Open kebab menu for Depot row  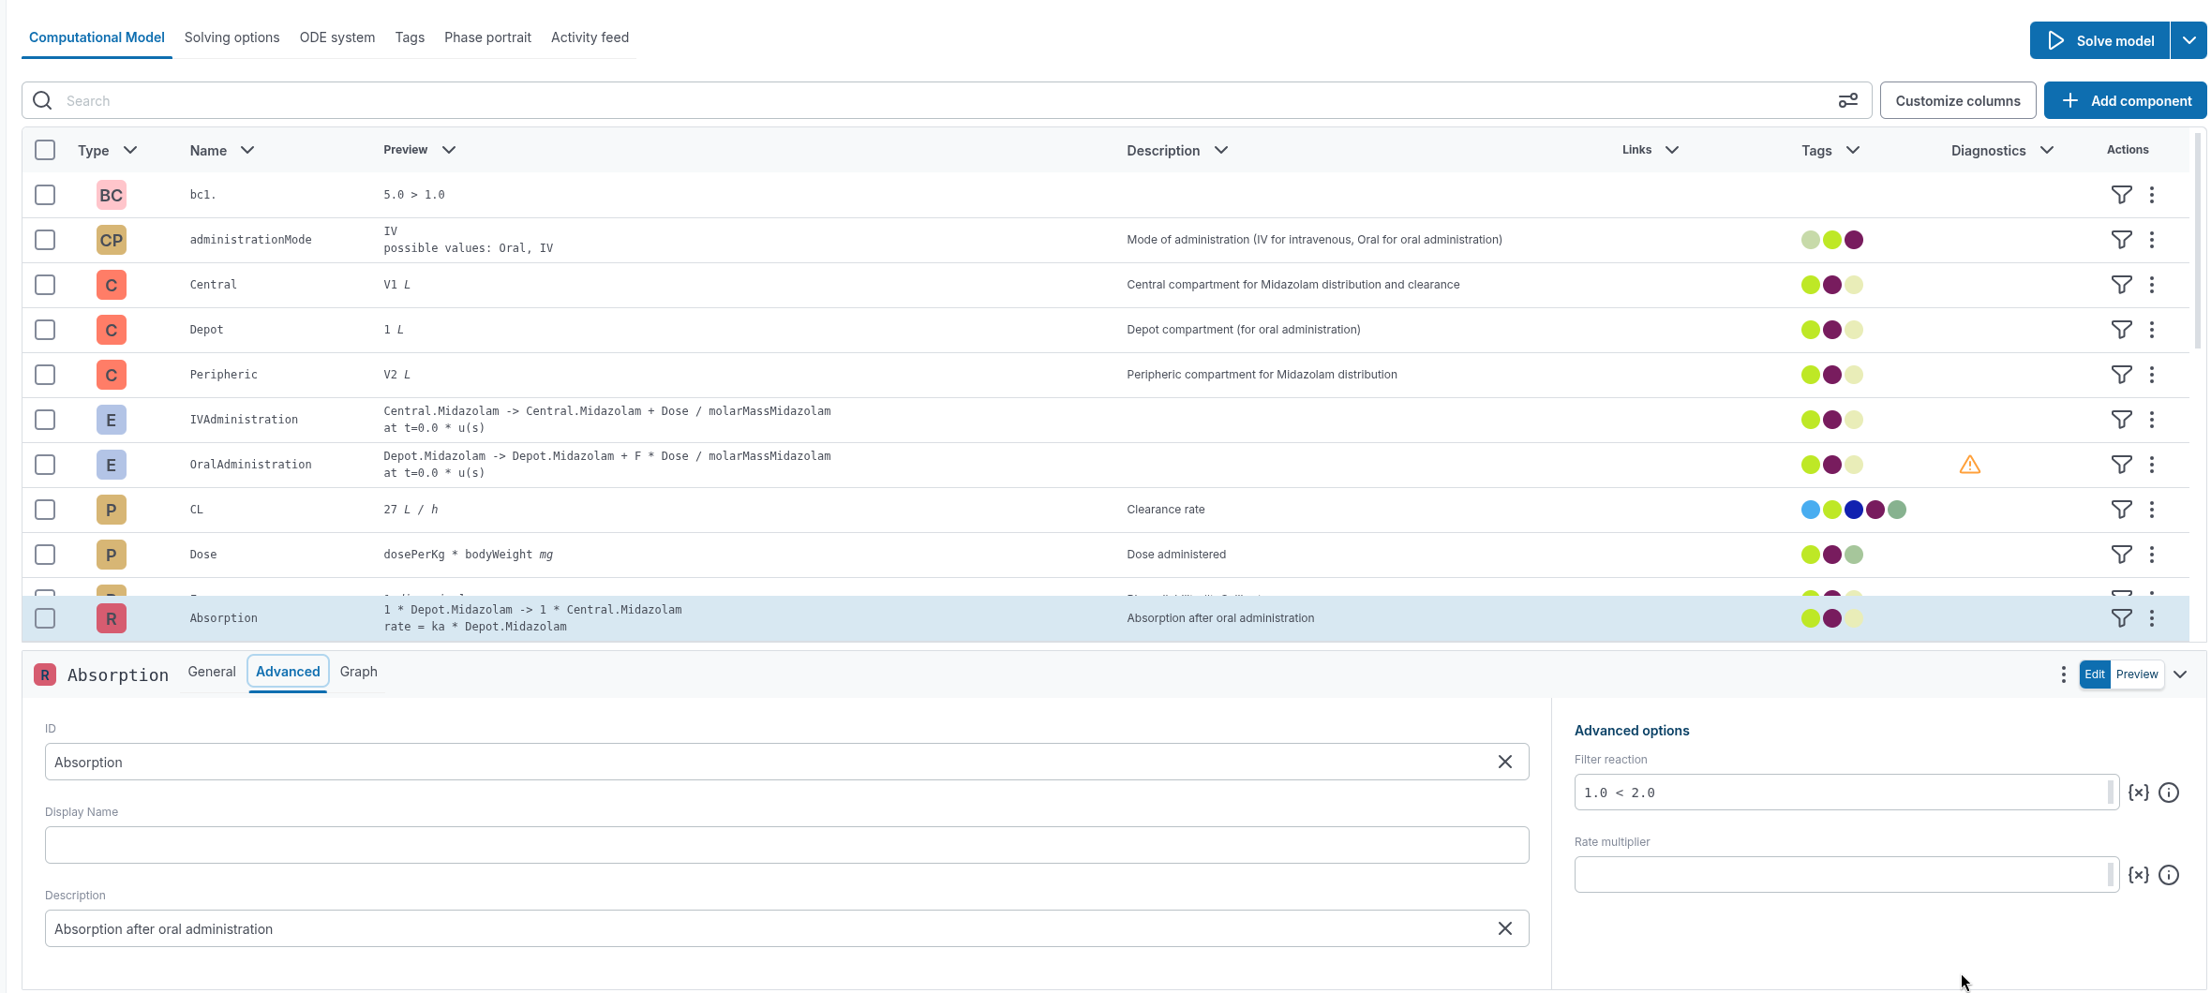tap(2152, 330)
